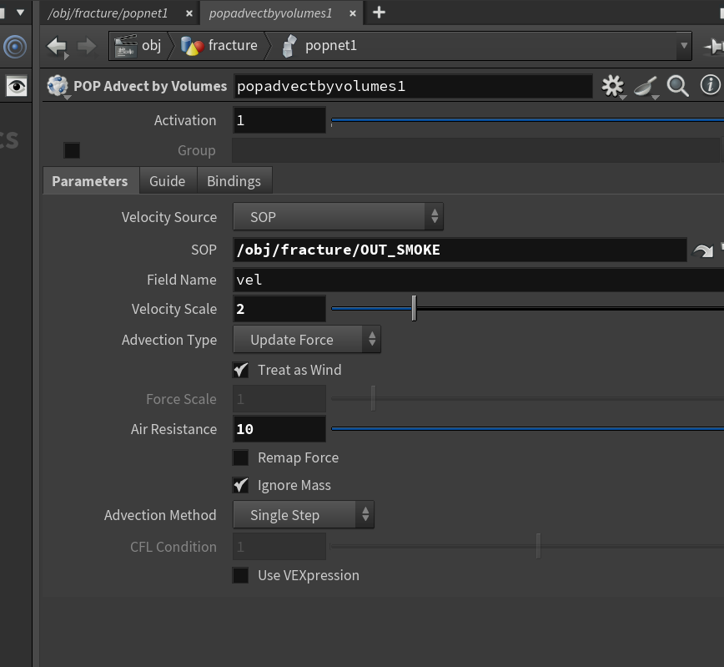Image resolution: width=724 pixels, height=667 pixels.
Task: Click the magnifying glass search icon
Action: [677, 86]
